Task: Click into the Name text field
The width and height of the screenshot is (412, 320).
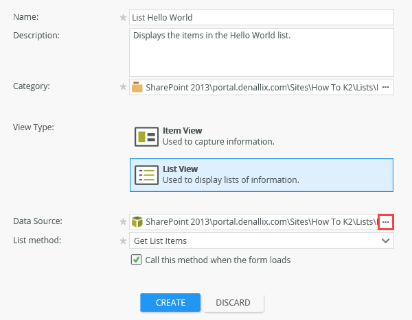Action: click(261, 17)
